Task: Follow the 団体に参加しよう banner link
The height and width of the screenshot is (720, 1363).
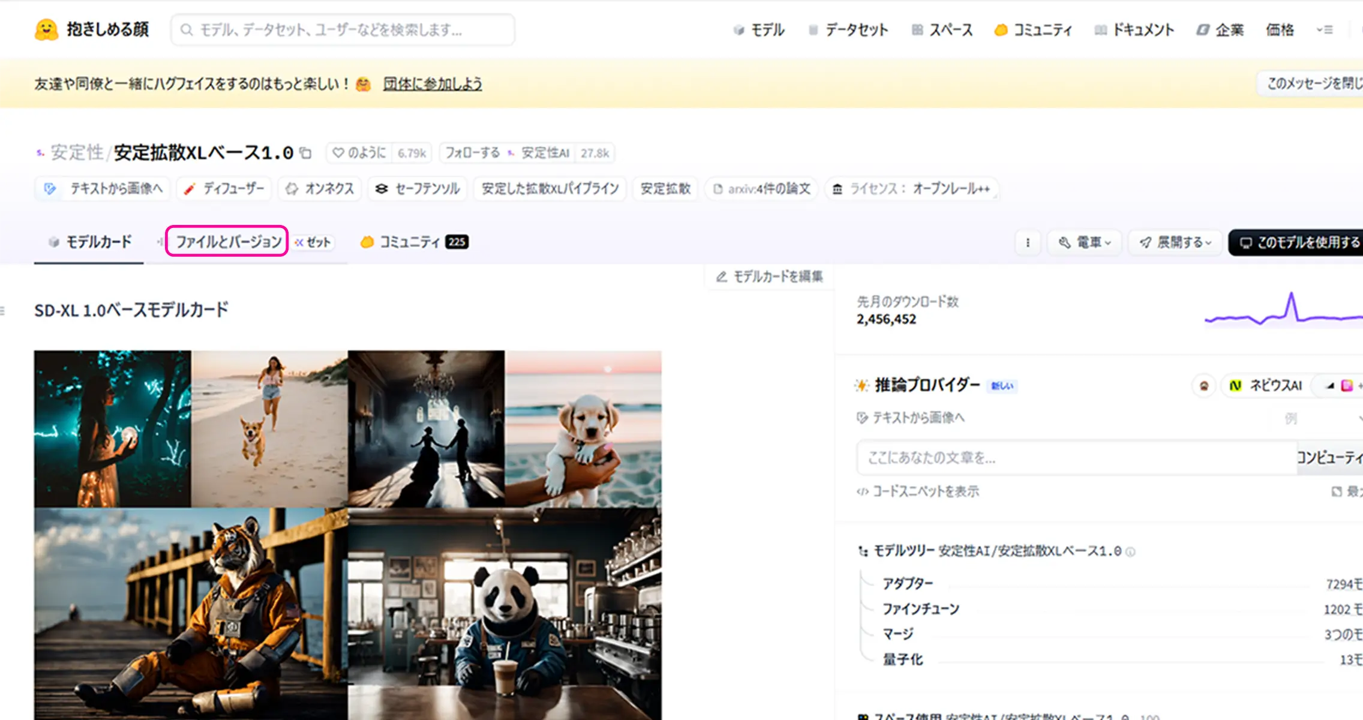Action: click(433, 84)
